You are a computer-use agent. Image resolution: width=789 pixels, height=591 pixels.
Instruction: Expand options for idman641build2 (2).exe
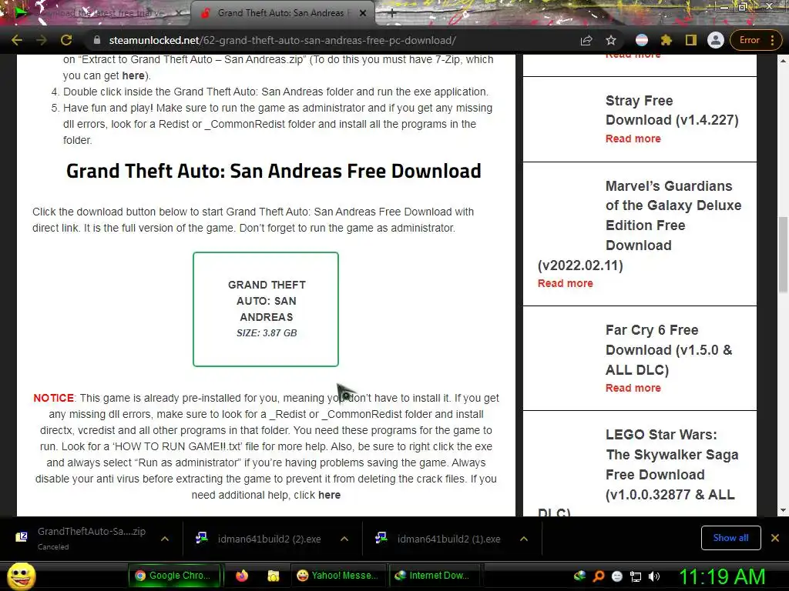(344, 539)
